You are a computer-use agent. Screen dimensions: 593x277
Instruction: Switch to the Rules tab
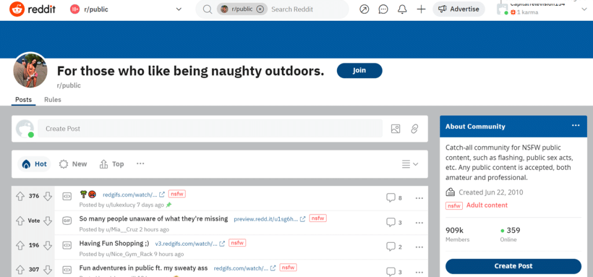53,100
